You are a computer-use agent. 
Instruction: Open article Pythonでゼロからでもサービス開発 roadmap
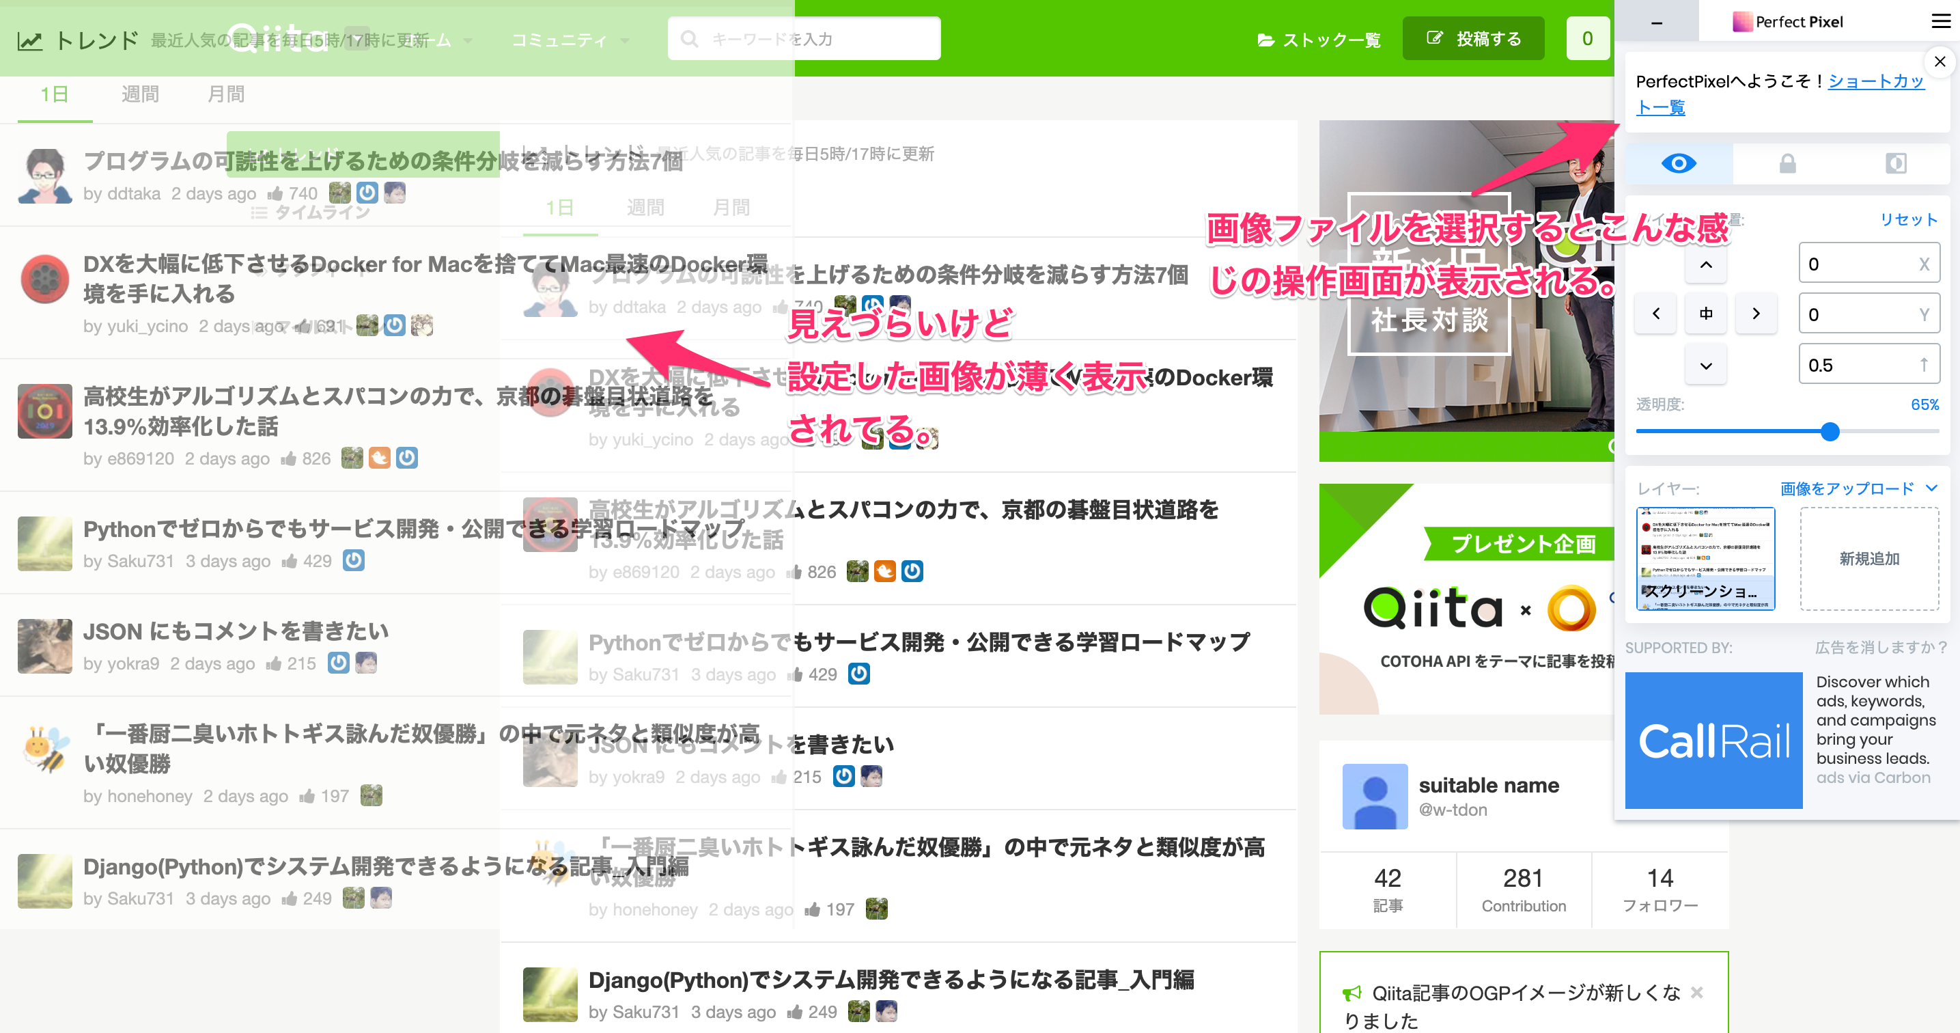(x=919, y=642)
